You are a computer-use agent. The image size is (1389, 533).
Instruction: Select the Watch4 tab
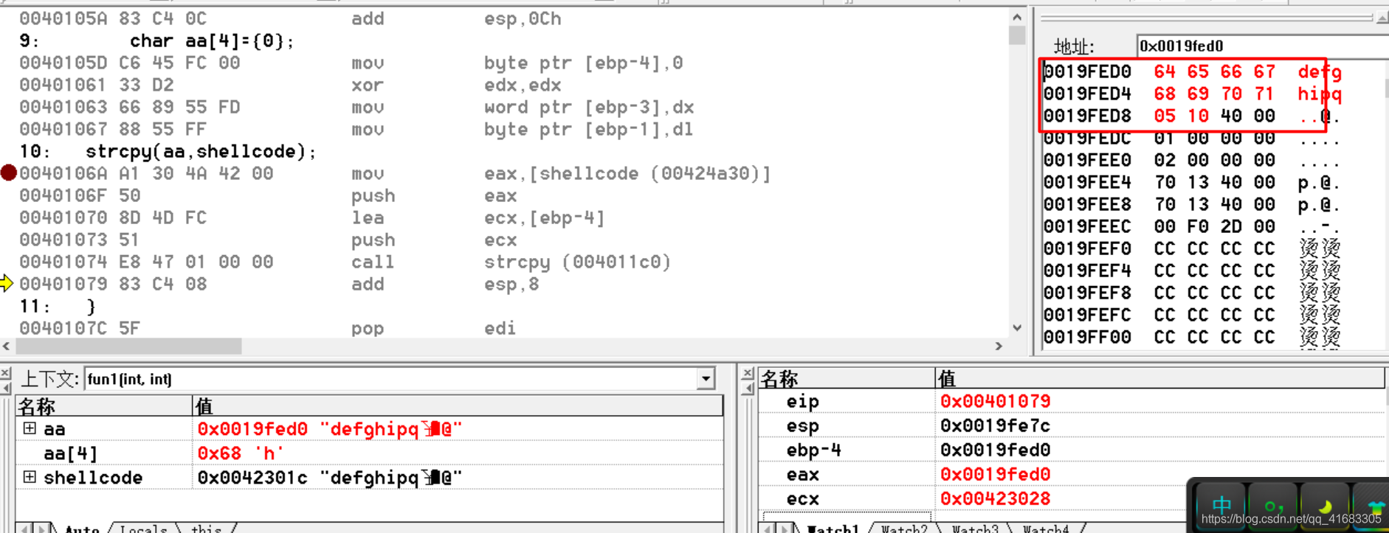[x=1045, y=528]
